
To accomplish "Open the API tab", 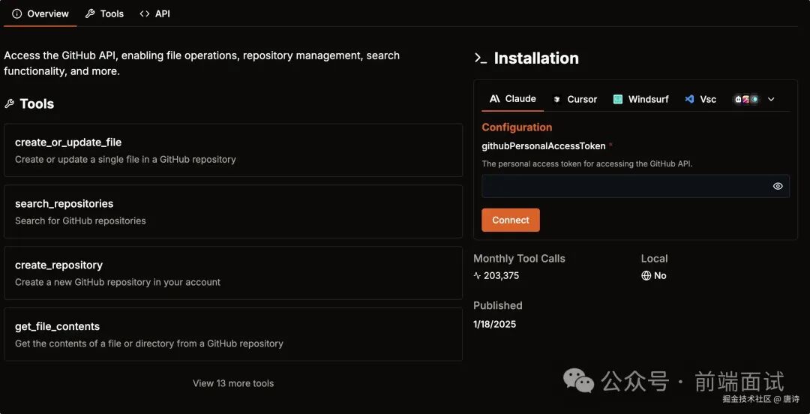I will [x=155, y=14].
